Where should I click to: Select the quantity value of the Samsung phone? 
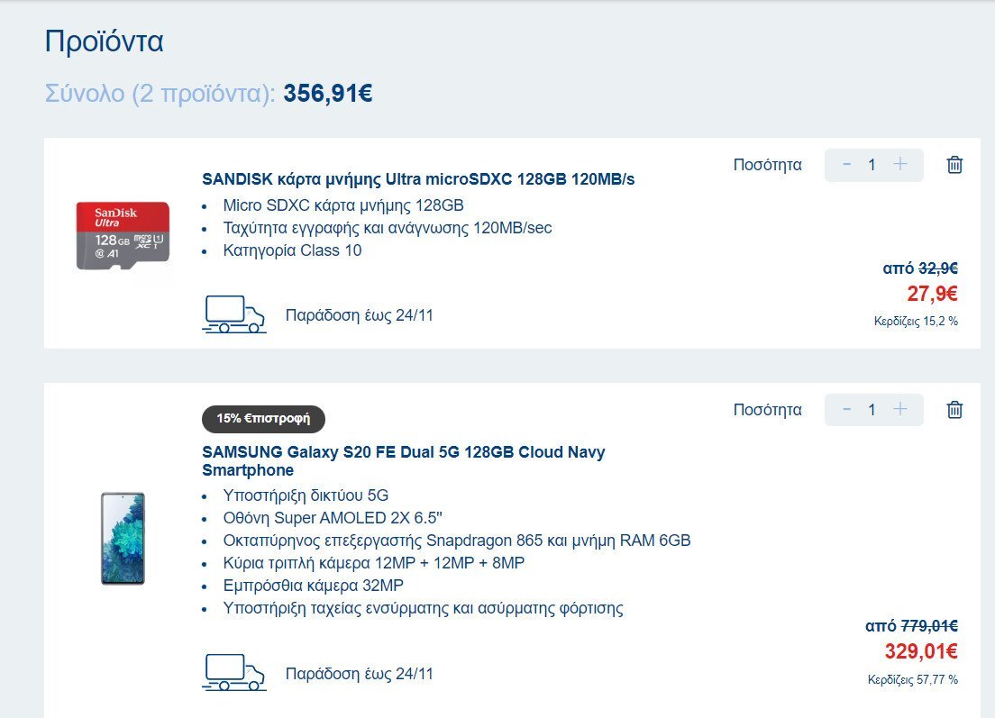[x=872, y=410]
